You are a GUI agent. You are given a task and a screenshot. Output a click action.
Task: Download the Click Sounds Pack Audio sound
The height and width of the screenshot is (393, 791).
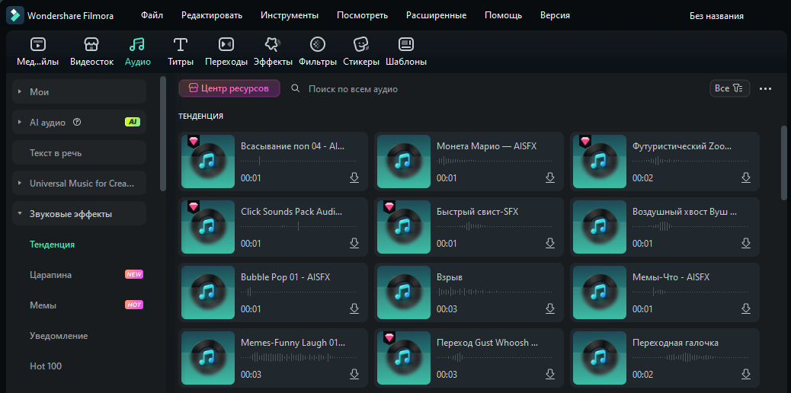point(354,243)
